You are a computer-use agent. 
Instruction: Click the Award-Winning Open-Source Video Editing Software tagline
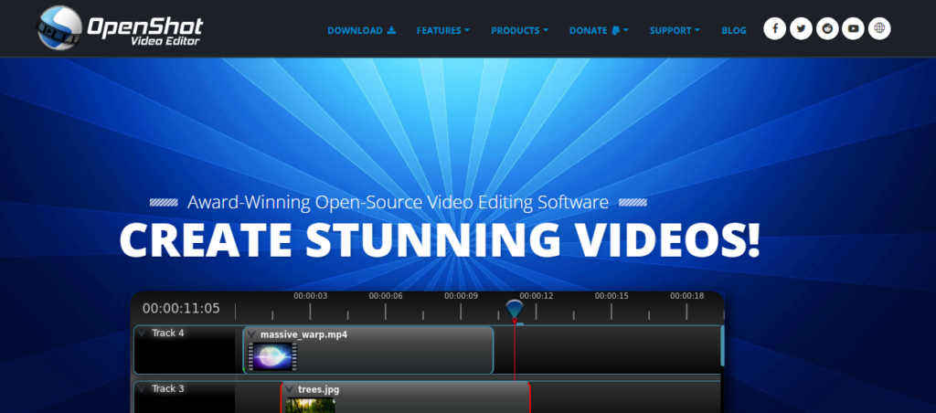pyautogui.click(x=399, y=202)
